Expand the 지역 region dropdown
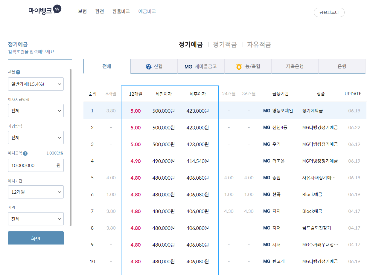Screen dimensions: 373x275 click(x=36, y=219)
